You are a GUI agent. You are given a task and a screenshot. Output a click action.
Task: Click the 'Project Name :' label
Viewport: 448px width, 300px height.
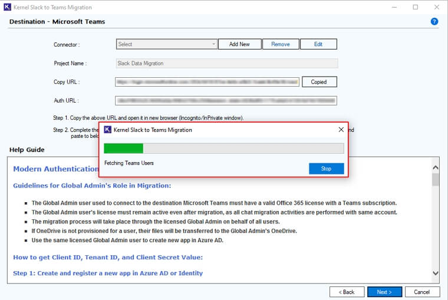(x=70, y=64)
